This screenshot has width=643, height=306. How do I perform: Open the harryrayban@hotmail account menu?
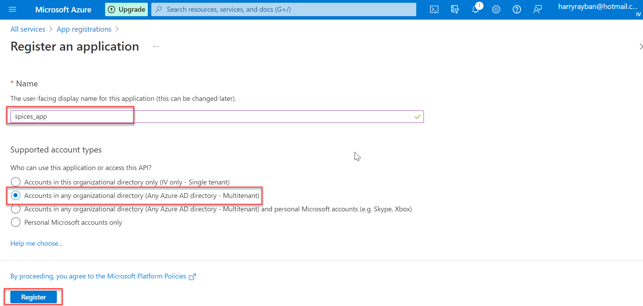[599, 9]
